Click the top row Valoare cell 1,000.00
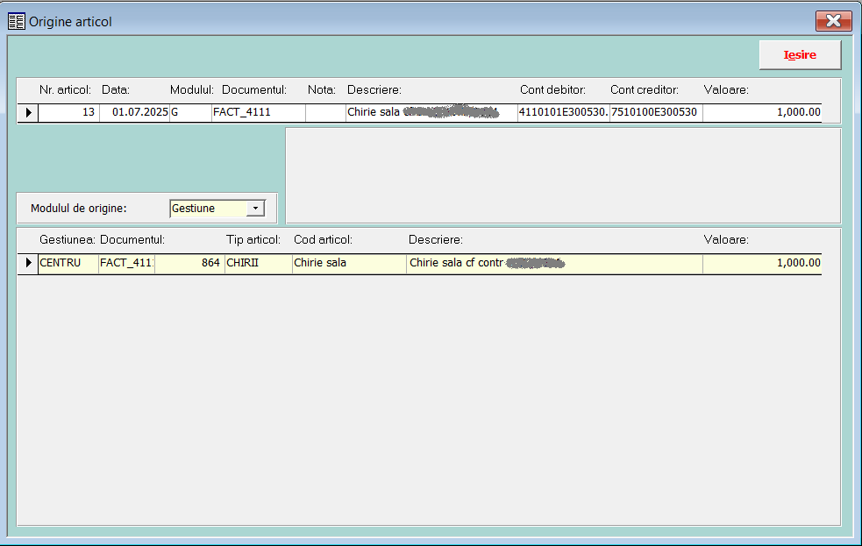Viewport: 862px width, 546px height. 761,112
